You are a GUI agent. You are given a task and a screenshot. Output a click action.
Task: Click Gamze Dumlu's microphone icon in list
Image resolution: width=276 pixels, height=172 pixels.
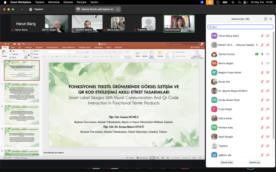click(262, 54)
